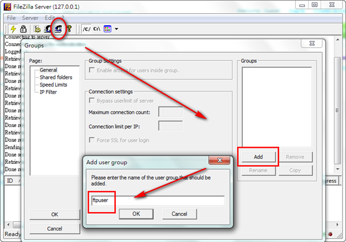Click horizontal scrollbar left arrow
Screen dimensions: 346x242
pyautogui.click(x=8, y=225)
